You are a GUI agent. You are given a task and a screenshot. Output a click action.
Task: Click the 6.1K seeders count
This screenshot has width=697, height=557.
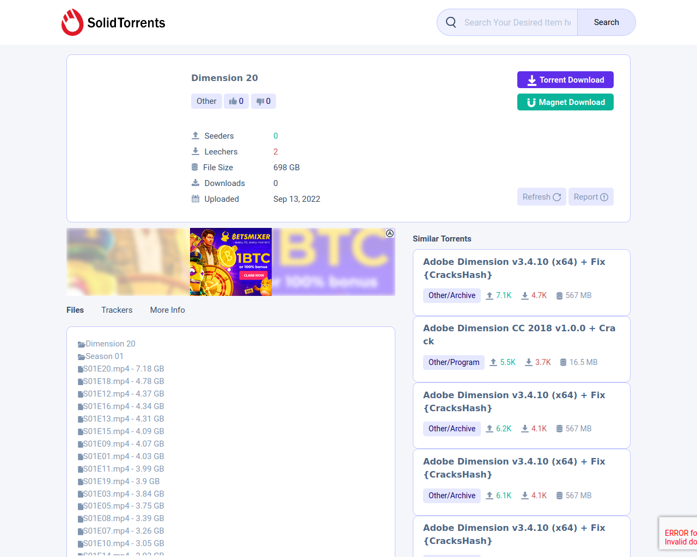pos(504,496)
